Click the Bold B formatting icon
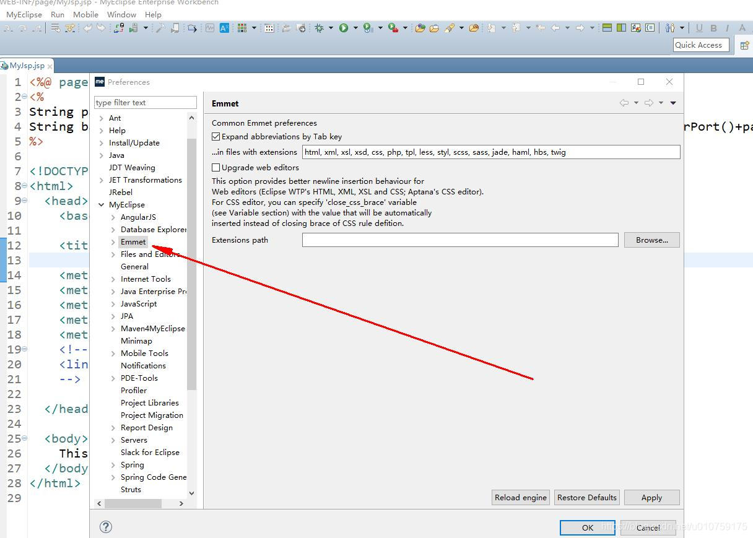753x538 pixels. pyautogui.click(x=713, y=28)
